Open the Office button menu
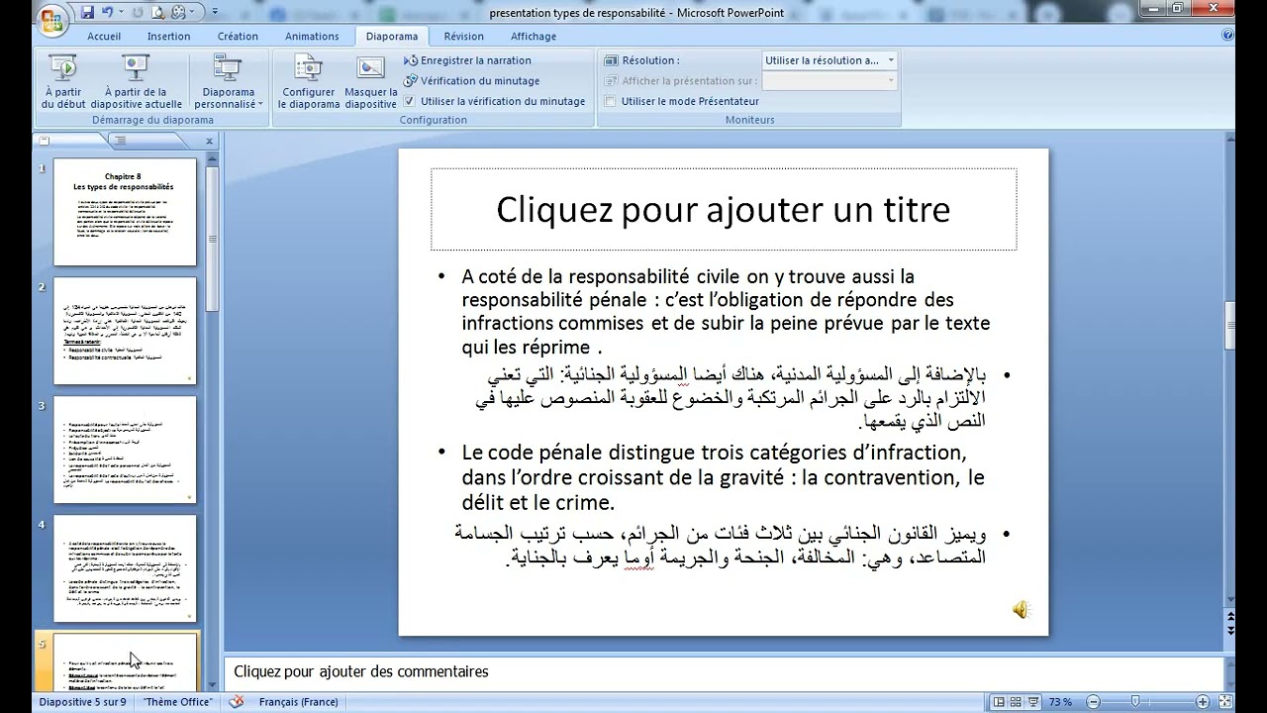1267x713 pixels. (x=53, y=20)
